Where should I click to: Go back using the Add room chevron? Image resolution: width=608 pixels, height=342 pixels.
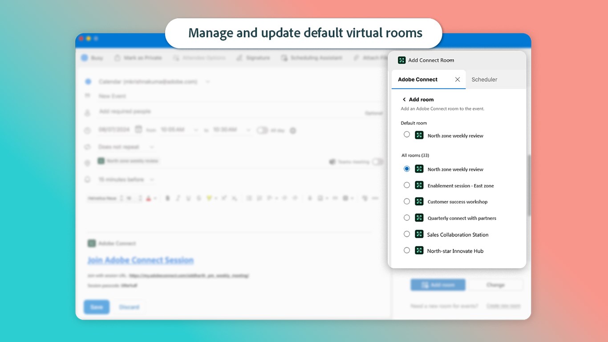(404, 100)
